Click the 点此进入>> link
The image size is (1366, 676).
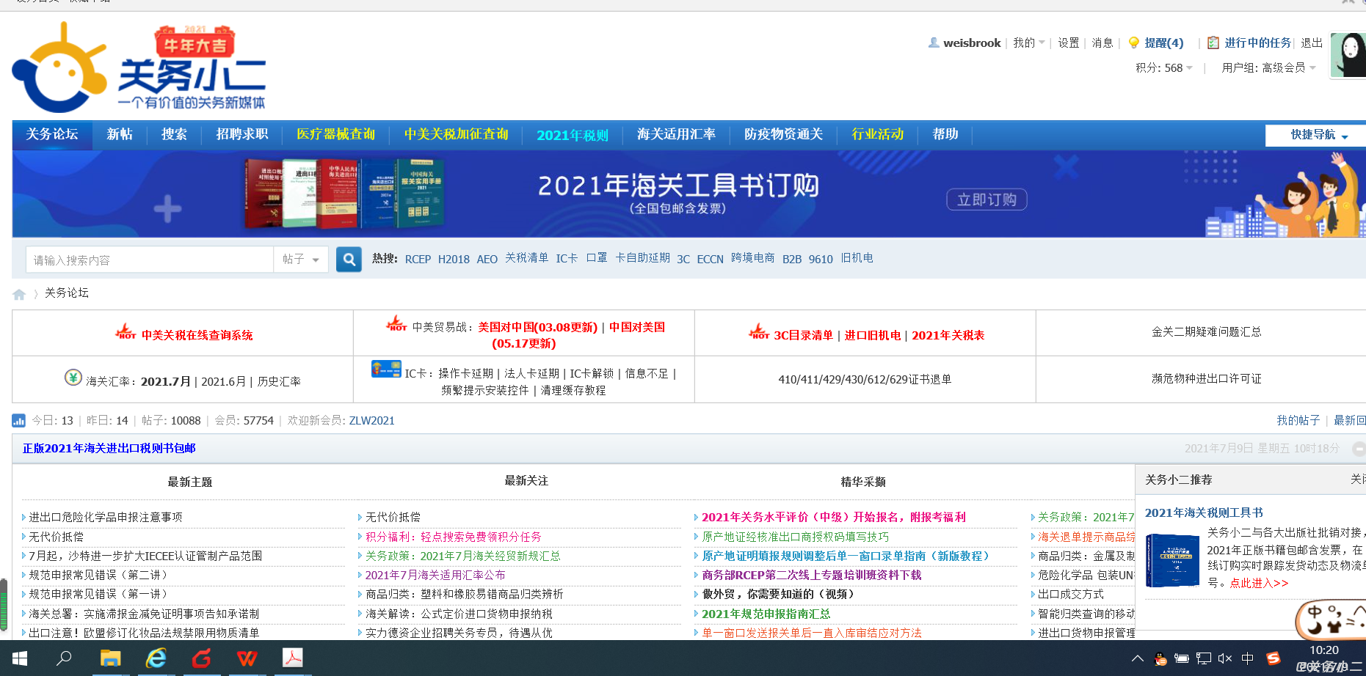[1259, 583]
